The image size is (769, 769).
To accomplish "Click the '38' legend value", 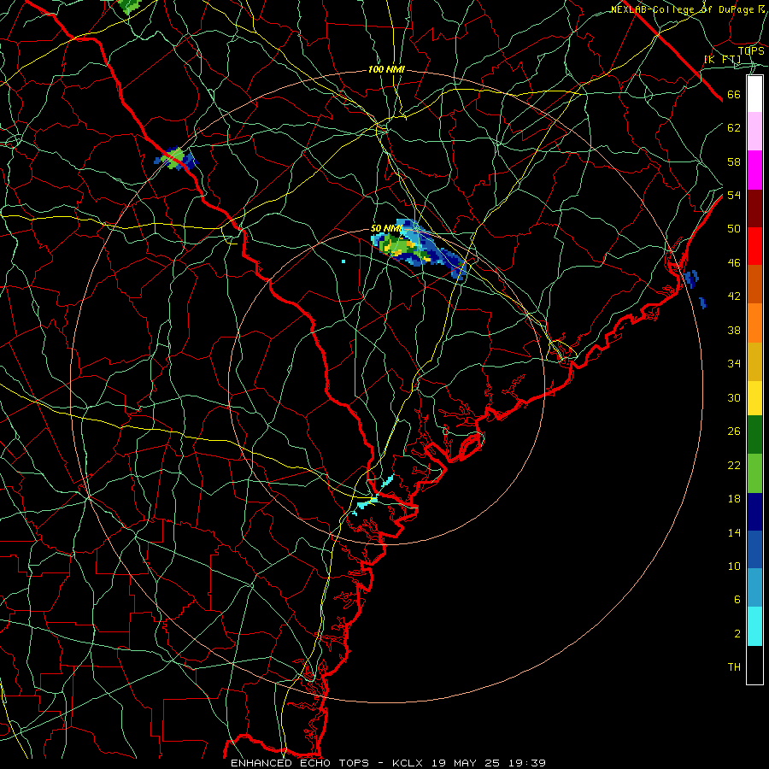I will [x=734, y=330].
